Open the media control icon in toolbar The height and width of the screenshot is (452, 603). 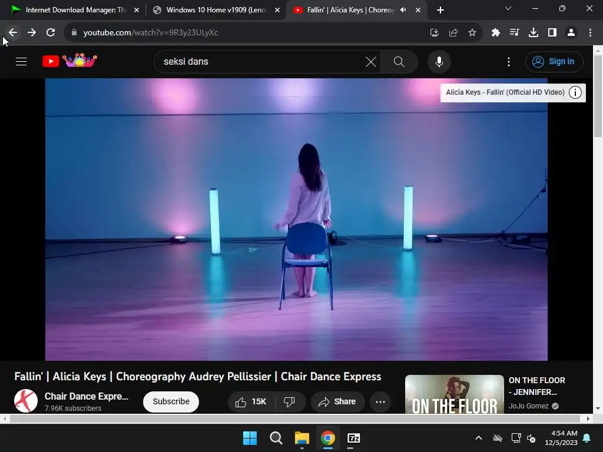pos(514,33)
